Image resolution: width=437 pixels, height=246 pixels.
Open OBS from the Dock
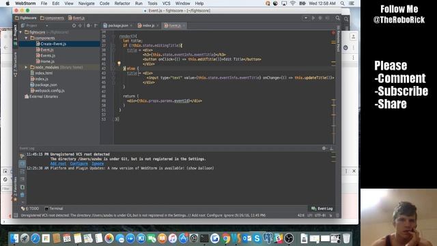tap(289, 238)
